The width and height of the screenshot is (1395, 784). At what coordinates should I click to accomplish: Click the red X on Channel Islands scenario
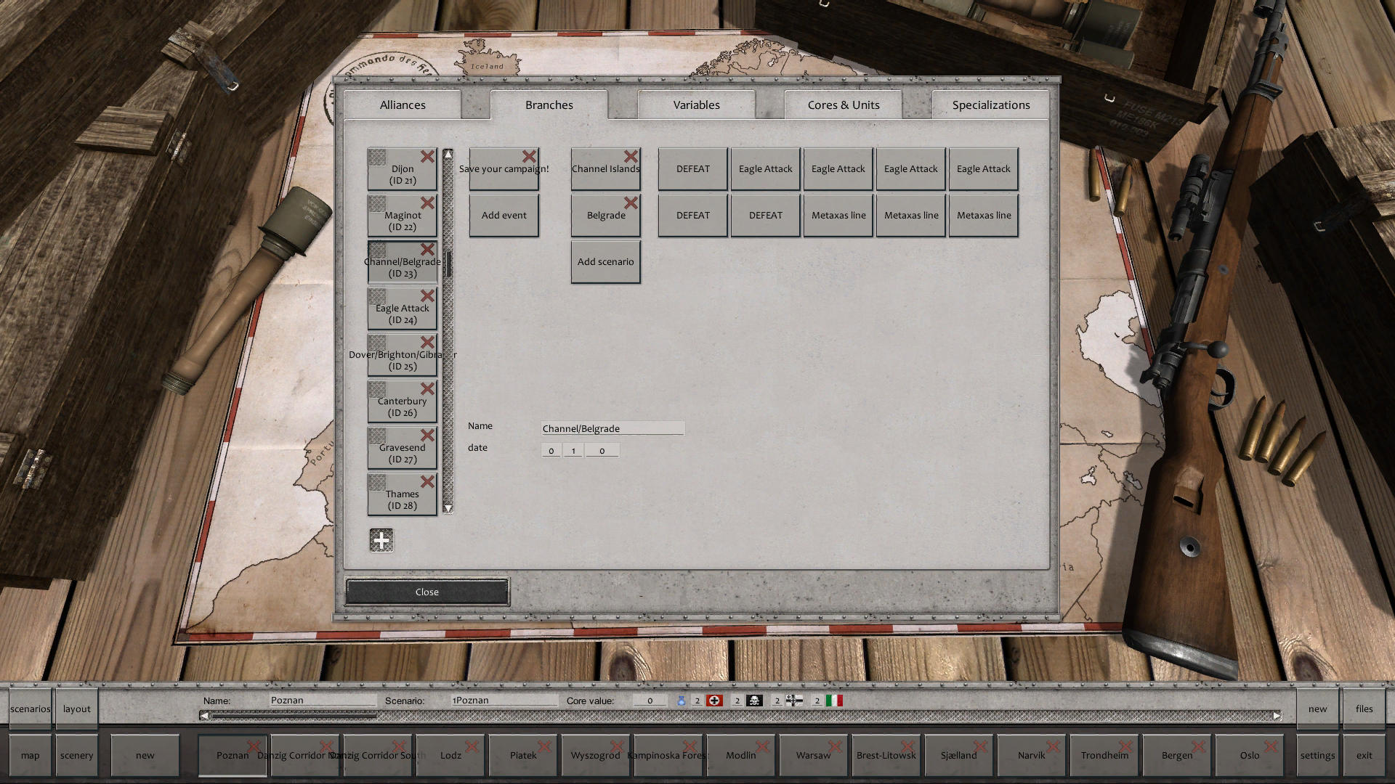coord(631,156)
